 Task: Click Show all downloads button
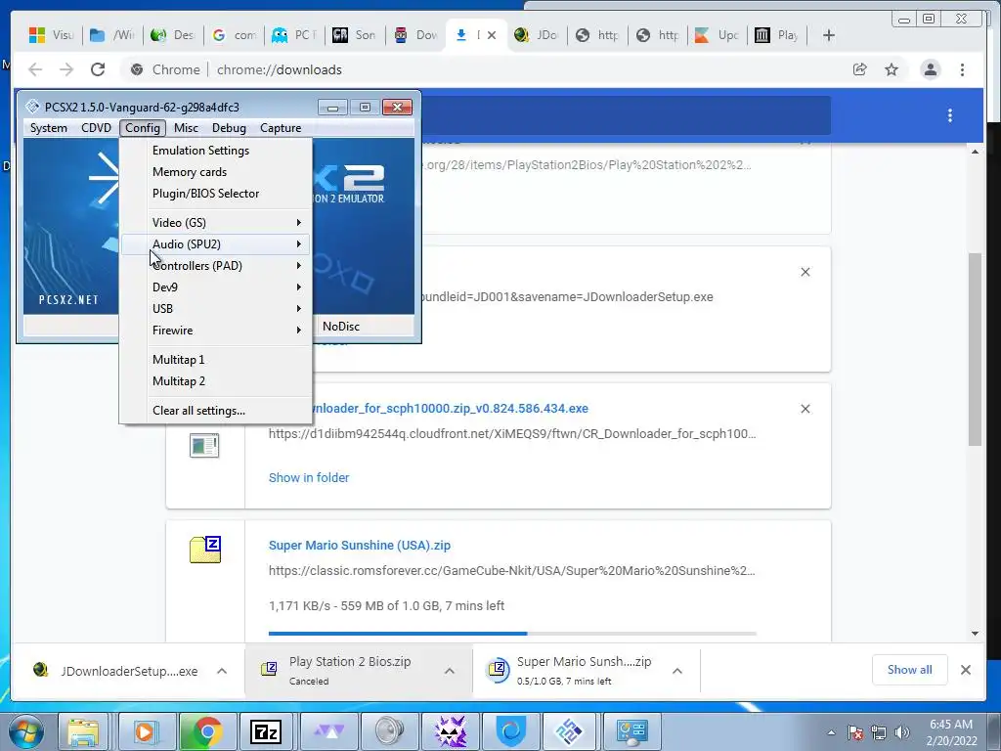pos(910,670)
